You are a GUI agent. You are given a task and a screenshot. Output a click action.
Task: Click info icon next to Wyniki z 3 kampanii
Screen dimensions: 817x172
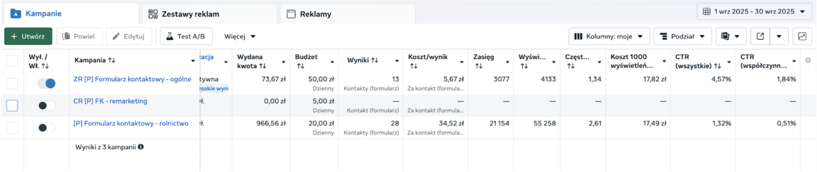tap(141, 147)
